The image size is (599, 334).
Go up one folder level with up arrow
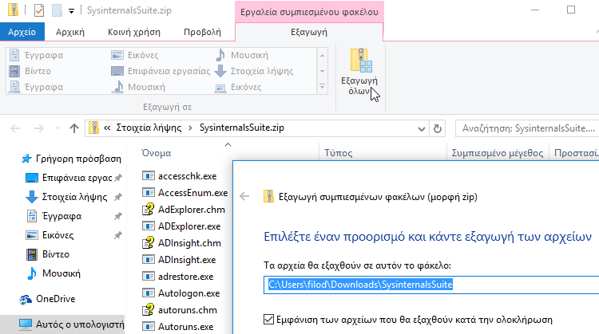coord(74,128)
